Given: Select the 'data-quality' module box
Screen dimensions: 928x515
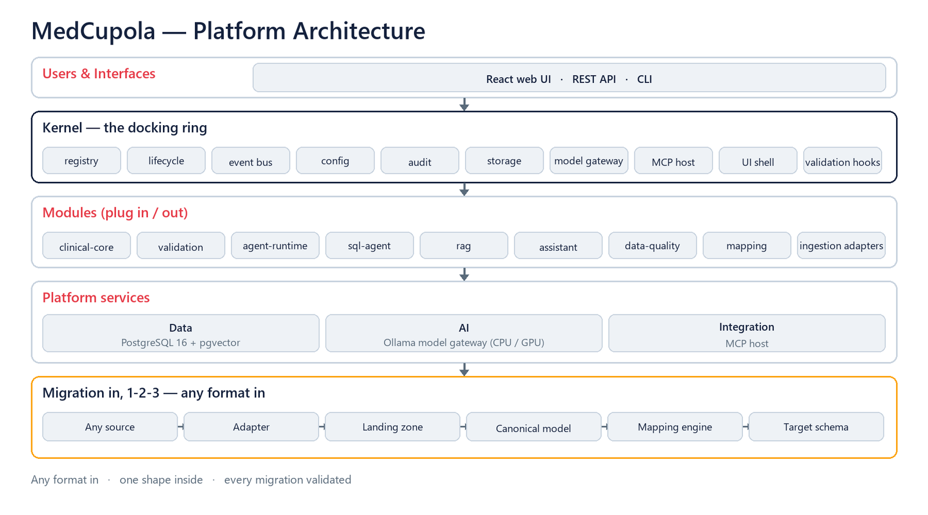Looking at the screenshot, I should click(x=652, y=246).
